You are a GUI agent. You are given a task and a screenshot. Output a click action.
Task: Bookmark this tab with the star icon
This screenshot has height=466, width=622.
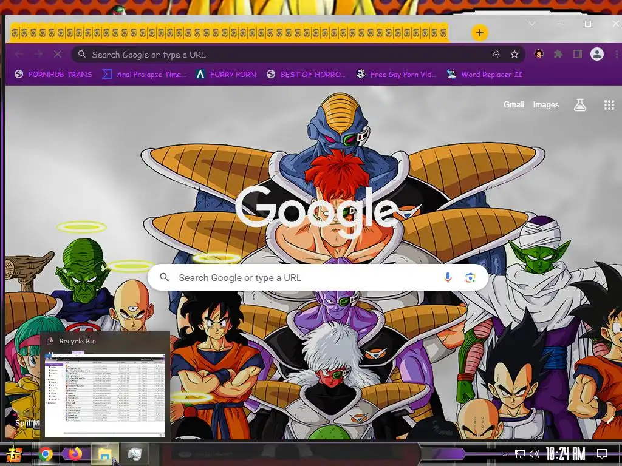(514, 54)
